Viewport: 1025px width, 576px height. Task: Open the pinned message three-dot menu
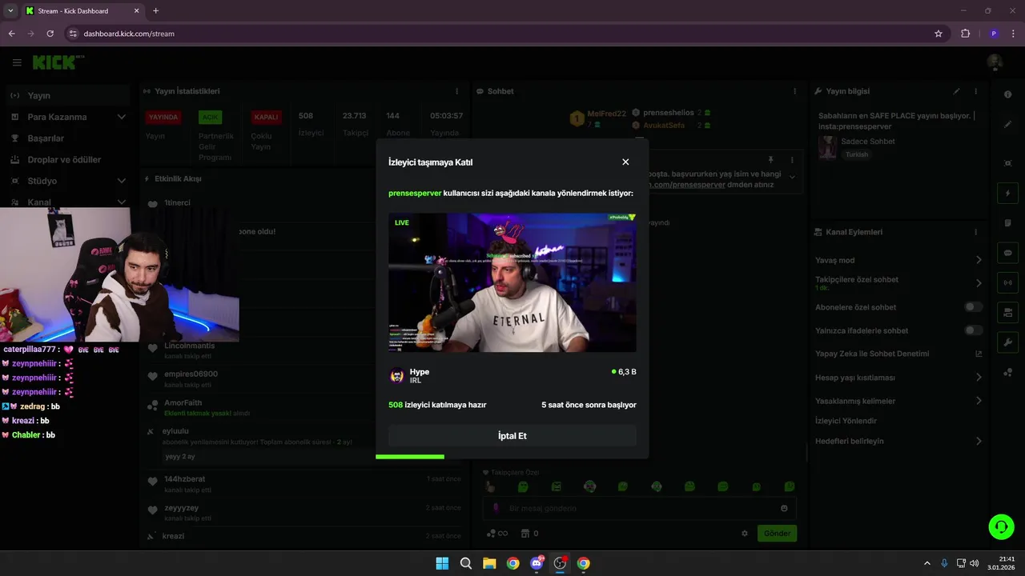[792, 160]
